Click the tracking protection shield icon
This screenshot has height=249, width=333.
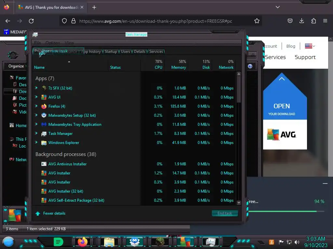pos(64,21)
